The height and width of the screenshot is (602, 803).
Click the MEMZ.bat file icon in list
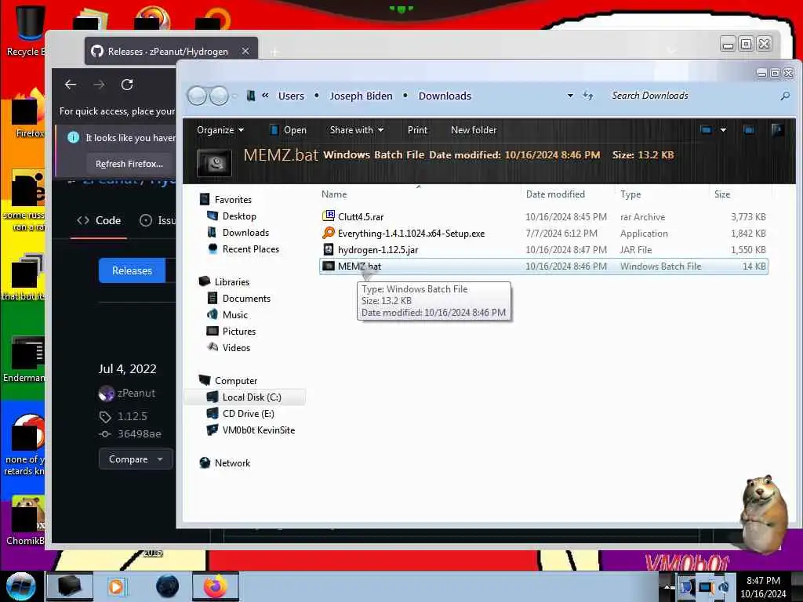click(329, 267)
